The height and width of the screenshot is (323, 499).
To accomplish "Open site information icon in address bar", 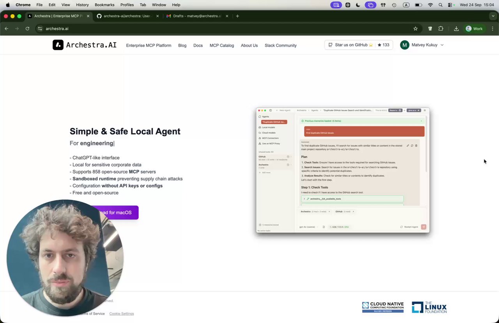I will [x=40, y=28].
